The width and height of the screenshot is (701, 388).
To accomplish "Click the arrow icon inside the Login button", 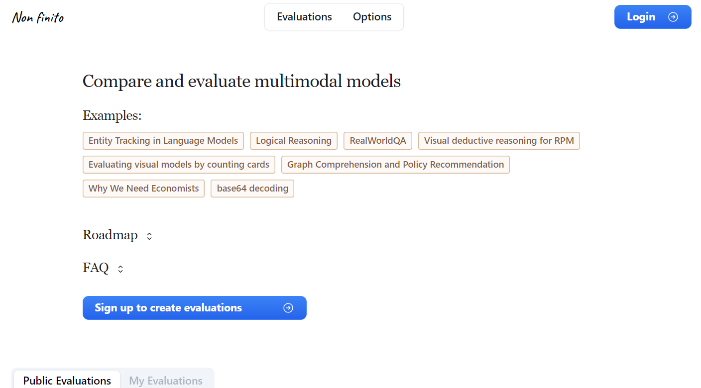I will pos(673,16).
